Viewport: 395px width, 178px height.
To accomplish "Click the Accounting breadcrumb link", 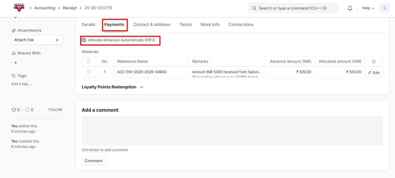I will pos(45,8).
